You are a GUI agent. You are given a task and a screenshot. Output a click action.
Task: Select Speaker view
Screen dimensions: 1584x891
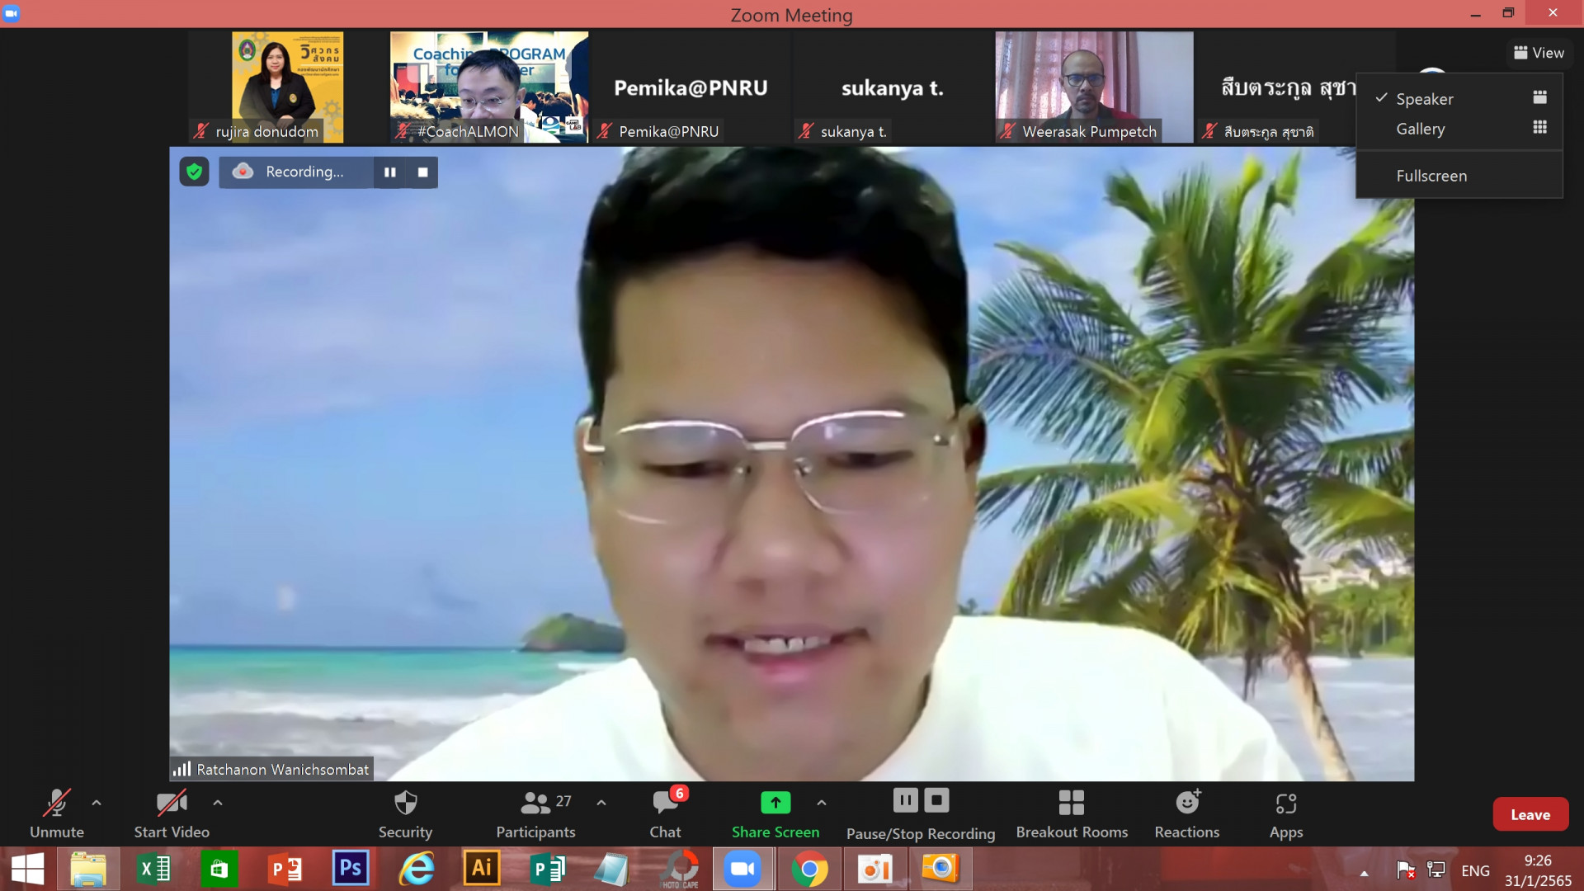pyautogui.click(x=1459, y=98)
